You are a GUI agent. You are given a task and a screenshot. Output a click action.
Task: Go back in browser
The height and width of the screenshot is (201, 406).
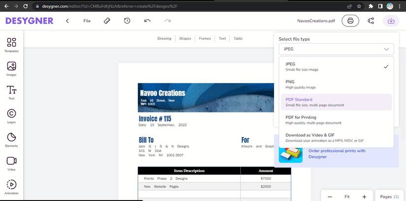pos(6,6)
